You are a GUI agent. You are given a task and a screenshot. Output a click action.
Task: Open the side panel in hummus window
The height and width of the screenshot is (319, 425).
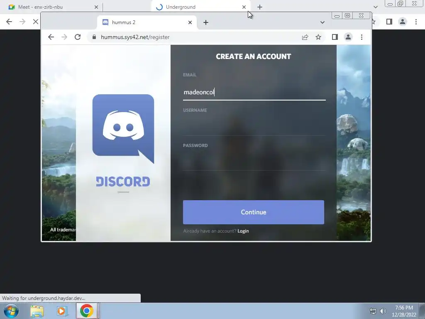335,37
